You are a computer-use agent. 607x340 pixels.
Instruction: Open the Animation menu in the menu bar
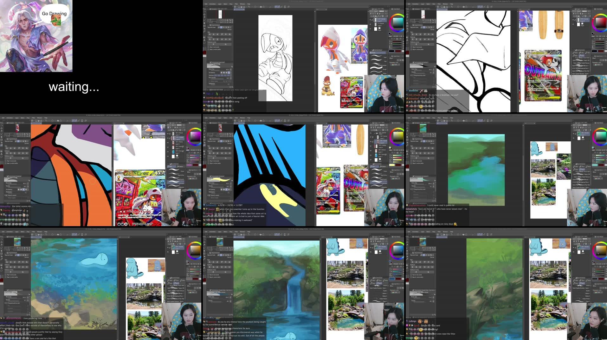212,4
